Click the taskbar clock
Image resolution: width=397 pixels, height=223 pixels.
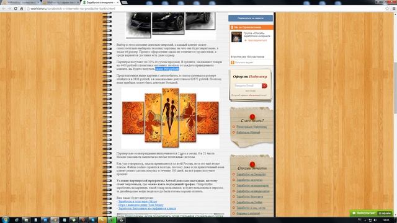(386, 221)
